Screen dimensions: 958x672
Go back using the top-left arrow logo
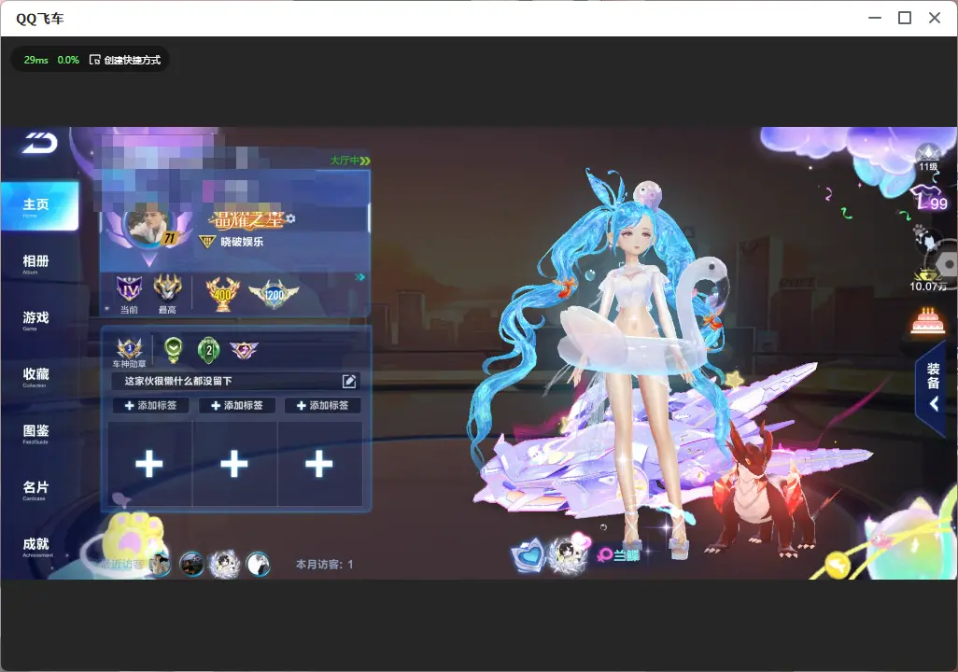coord(40,143)
